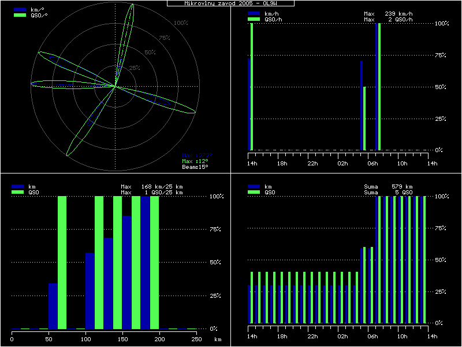Click the 'Max 2 QSO/h' value
462x347 pixels.
(388, 20)
